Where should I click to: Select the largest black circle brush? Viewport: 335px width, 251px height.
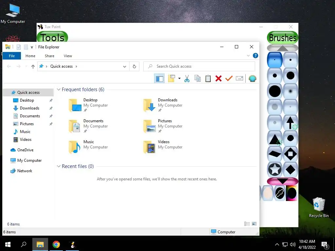(x=275, y=91)
